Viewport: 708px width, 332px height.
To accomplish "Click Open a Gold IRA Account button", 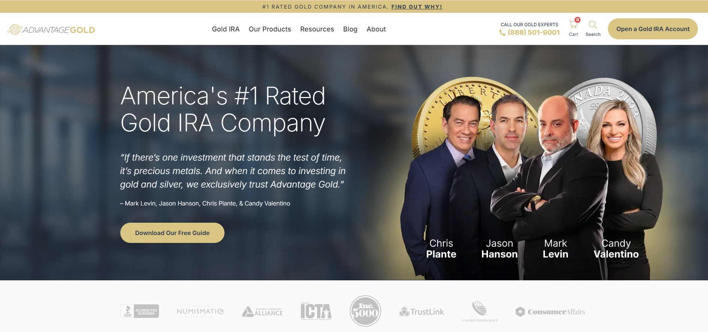I will pyautogui.click(x=653, y=29).
